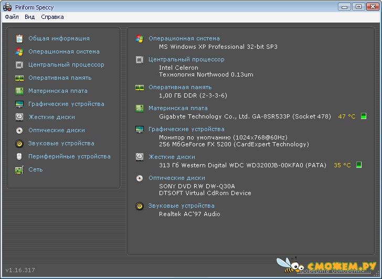Click the 47 °C motherboard temperature
The height and width of the screenshot is (279, 382).
click(x=347, y=116)
